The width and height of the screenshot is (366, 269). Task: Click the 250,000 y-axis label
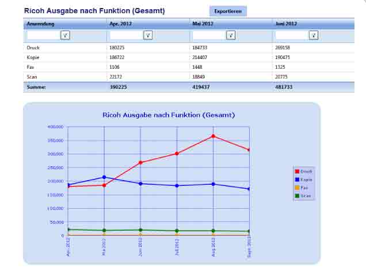(x=56, y=168)
